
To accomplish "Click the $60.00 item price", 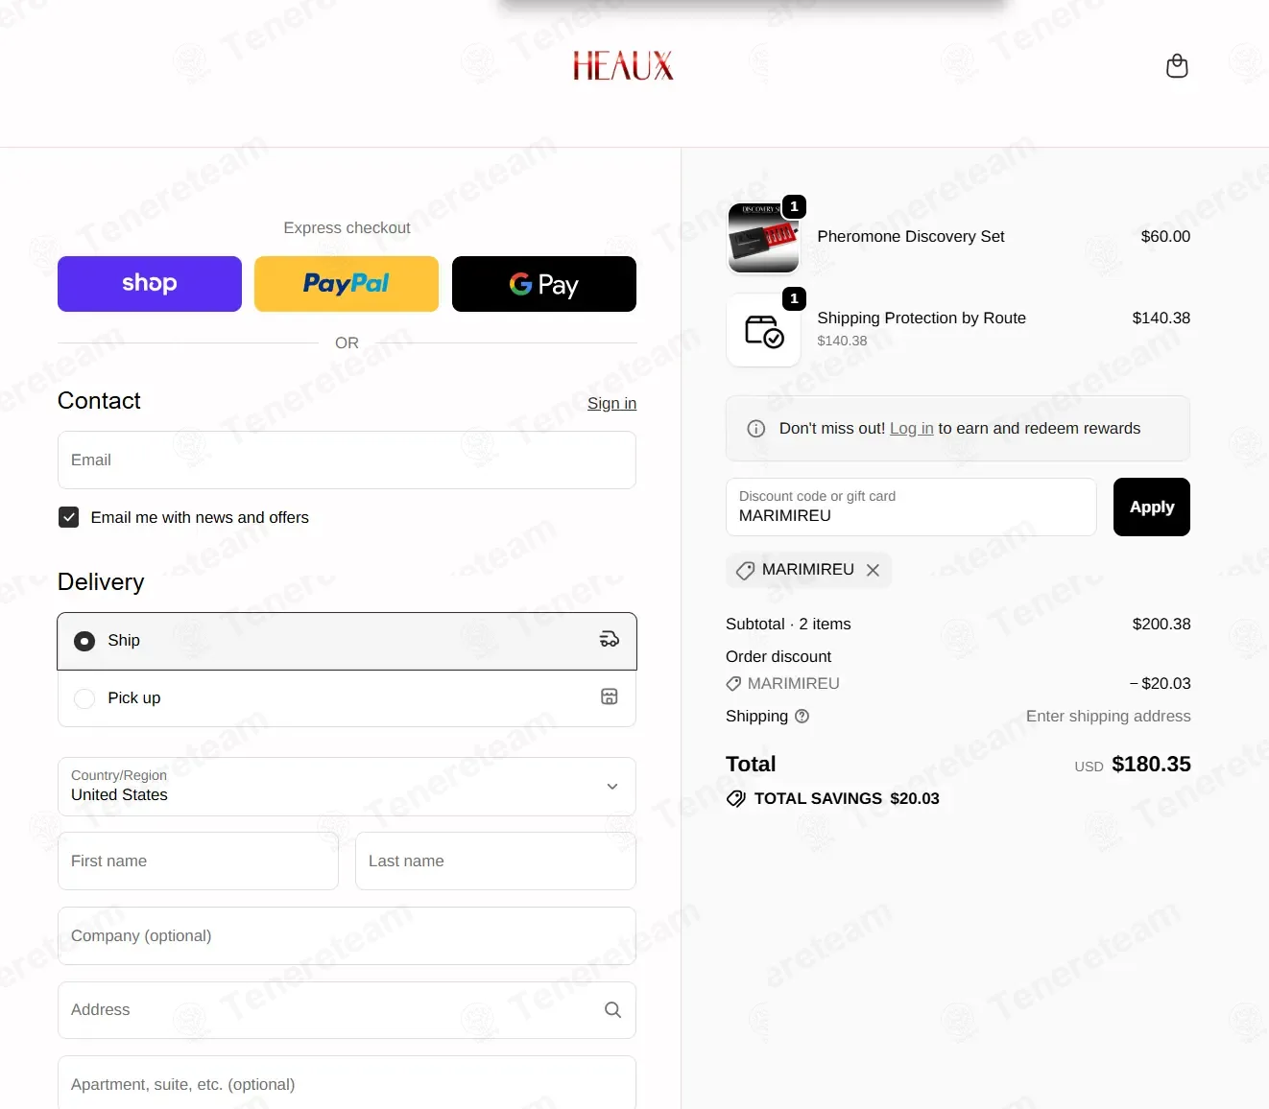I will pyautogui.click(x=1165, y=237).
